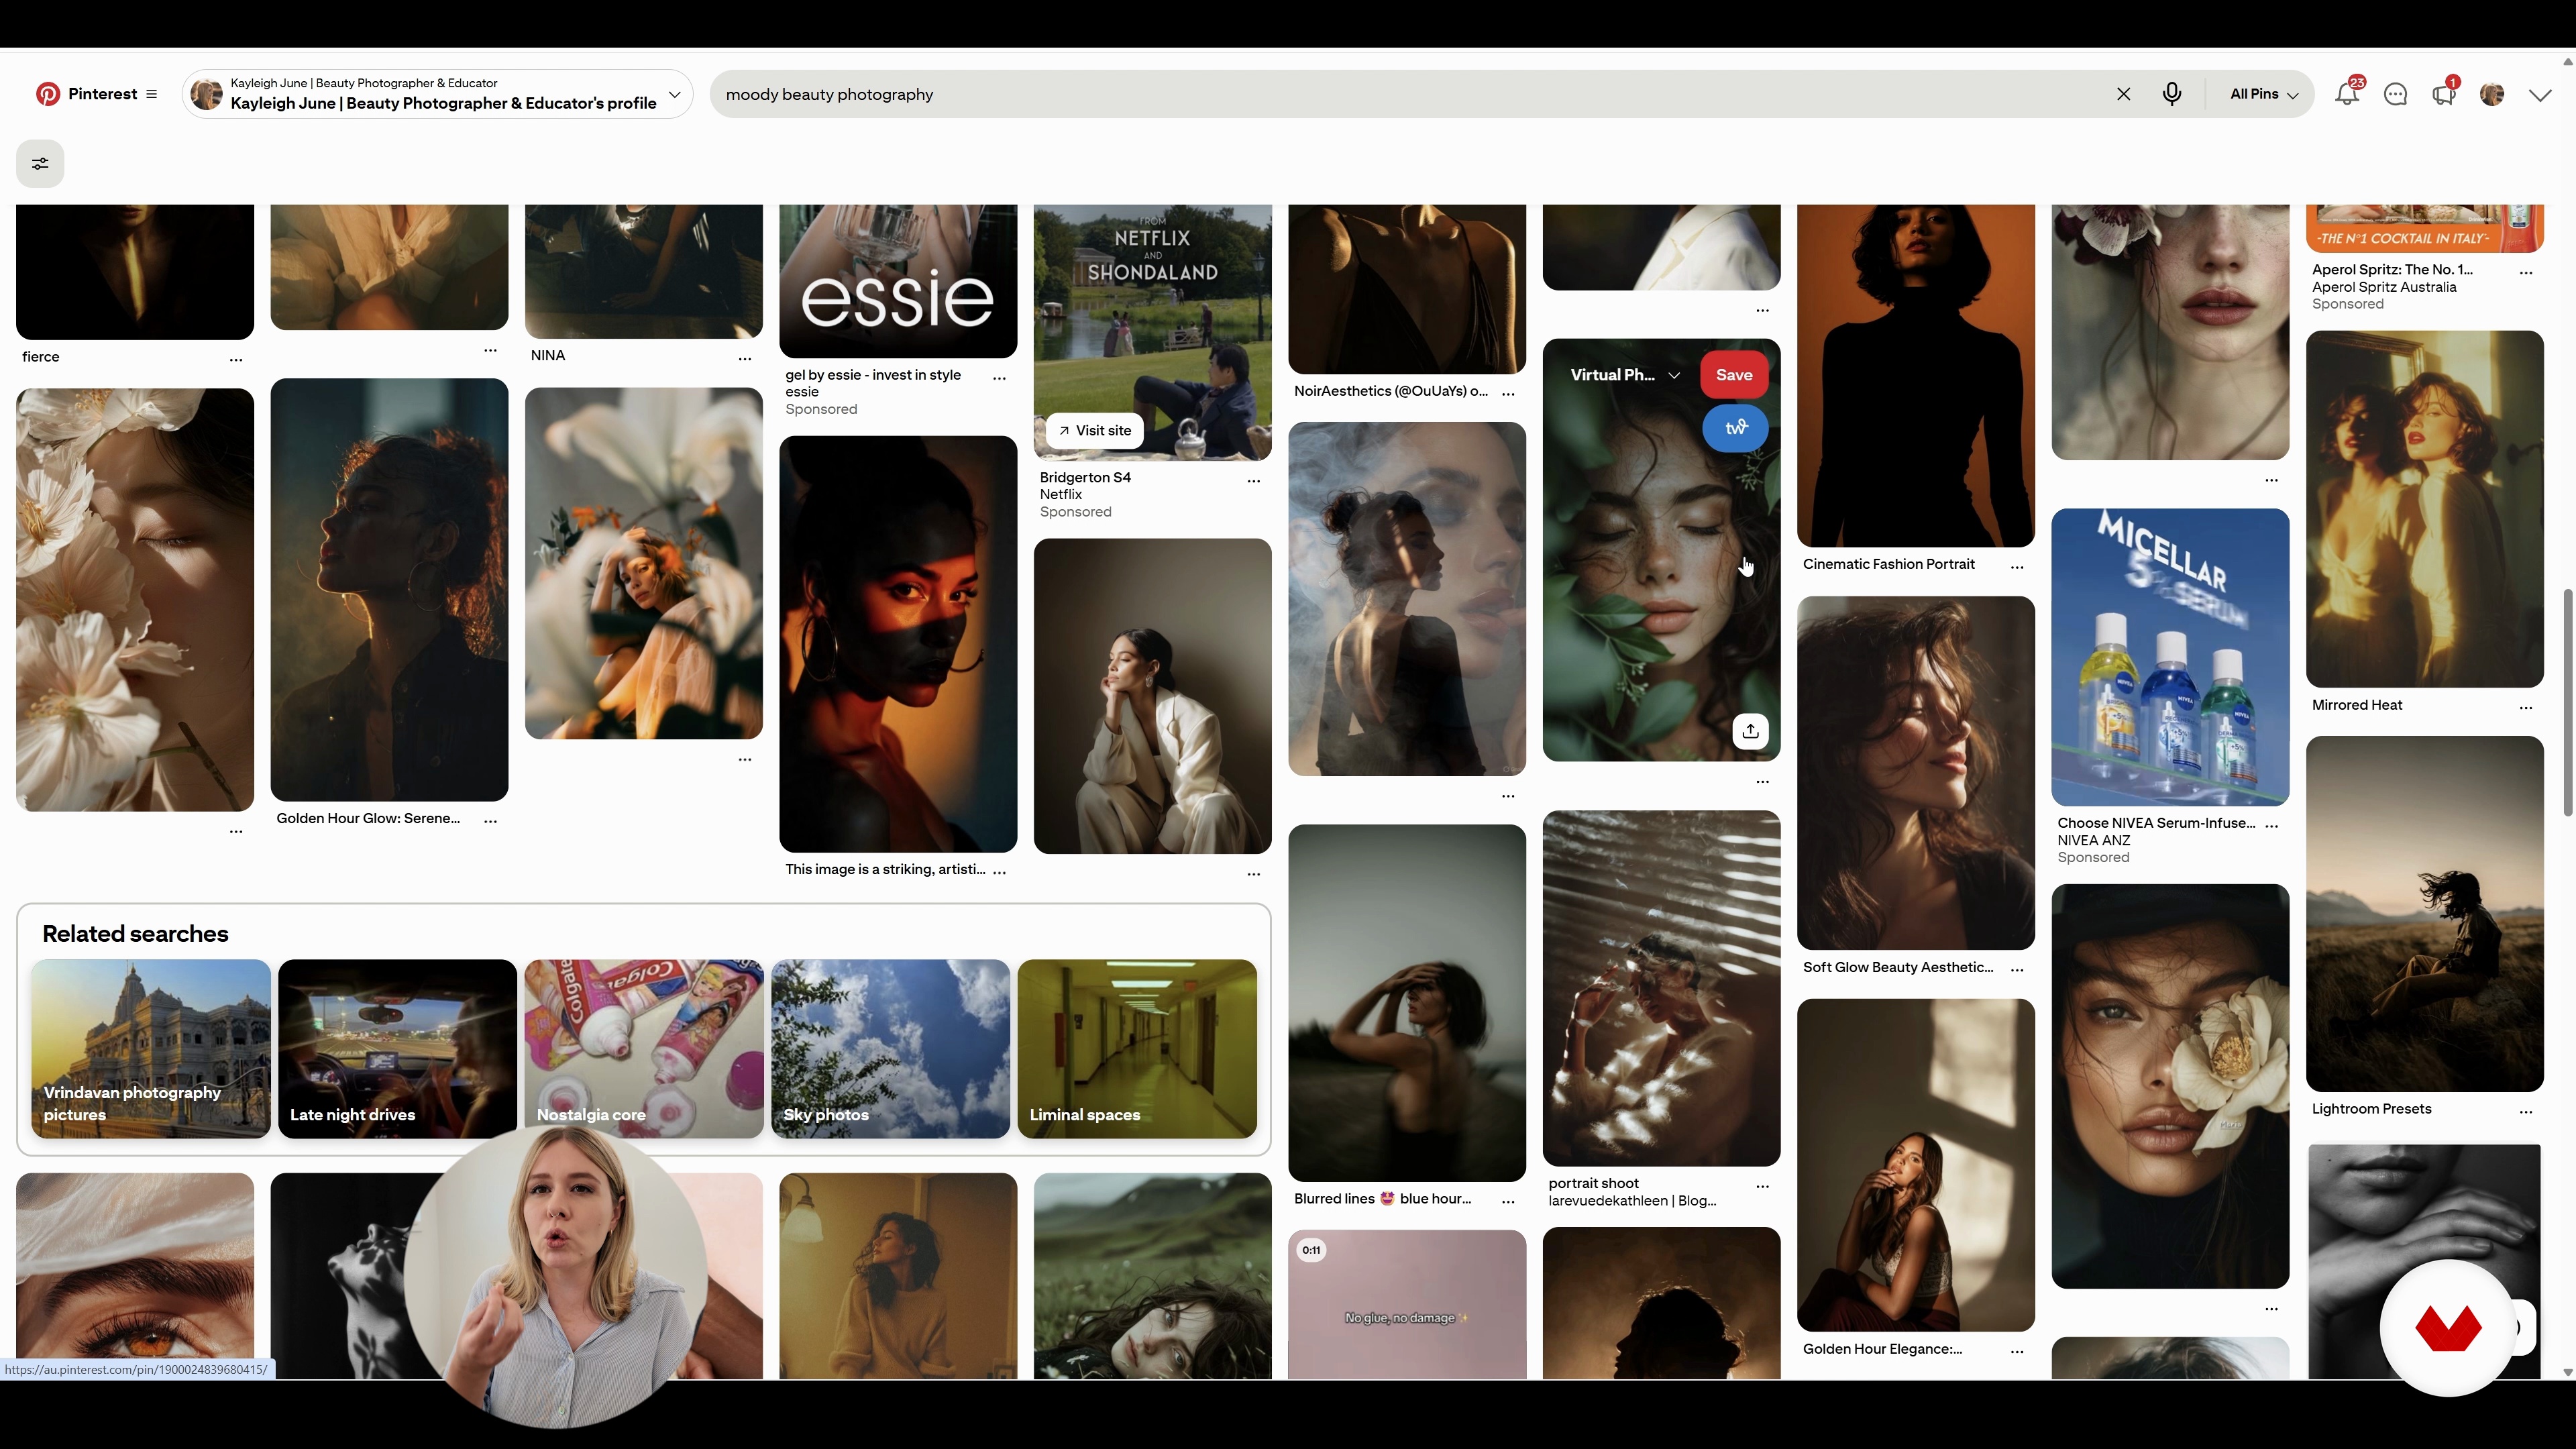2576x1449 pixels.
Task: Click the search field with 'moody beauty photography'
Action: coord(1410,94)
